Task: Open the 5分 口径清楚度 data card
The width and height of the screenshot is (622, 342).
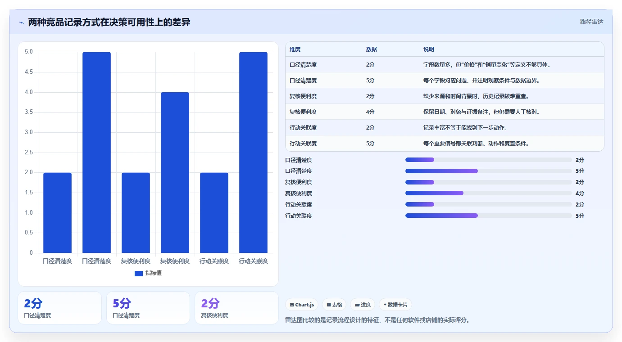Action: point(148,308)
